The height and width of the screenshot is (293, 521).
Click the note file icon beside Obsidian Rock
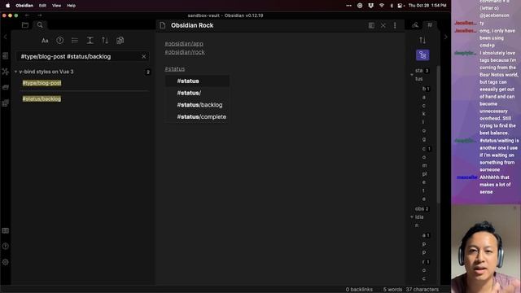163,25
